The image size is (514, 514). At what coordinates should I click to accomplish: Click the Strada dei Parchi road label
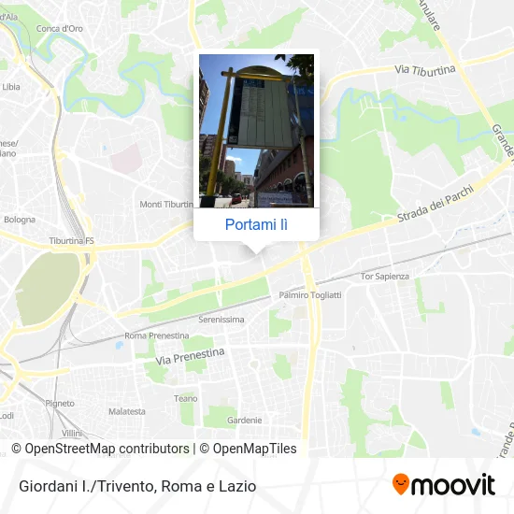436,204
